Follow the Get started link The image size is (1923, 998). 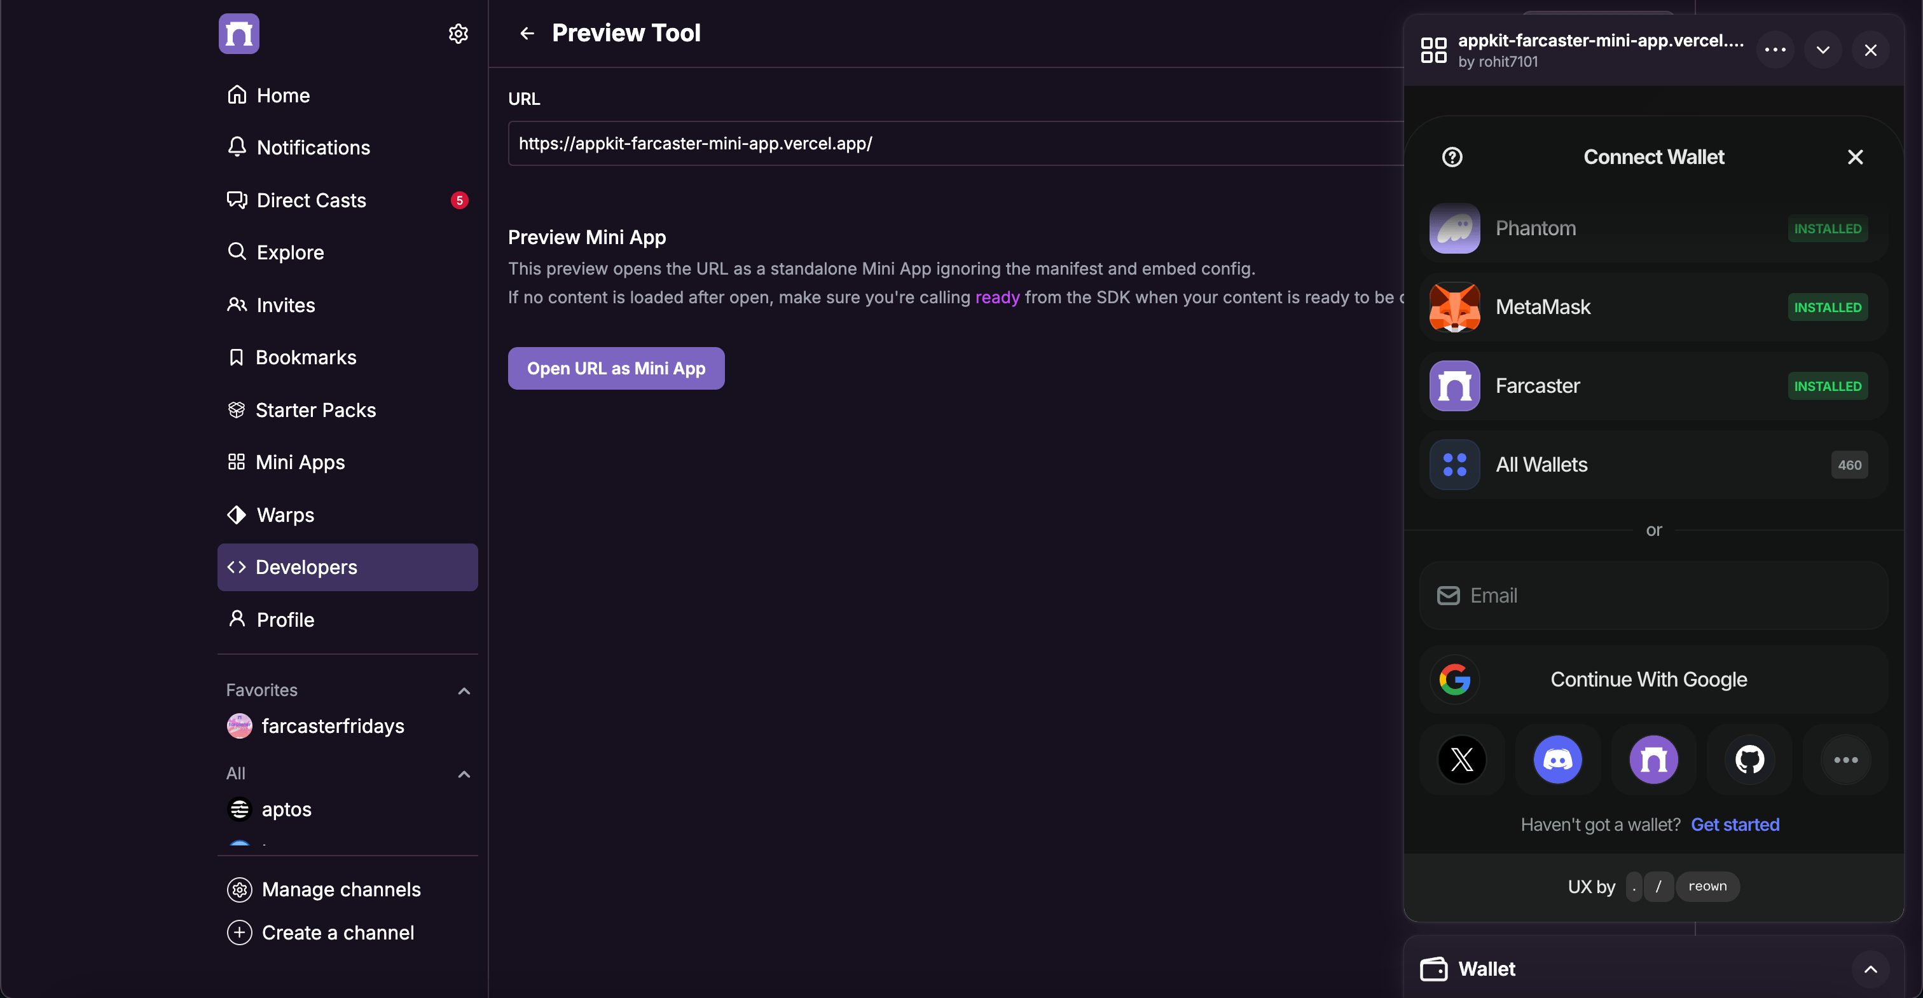point(1735,824)
